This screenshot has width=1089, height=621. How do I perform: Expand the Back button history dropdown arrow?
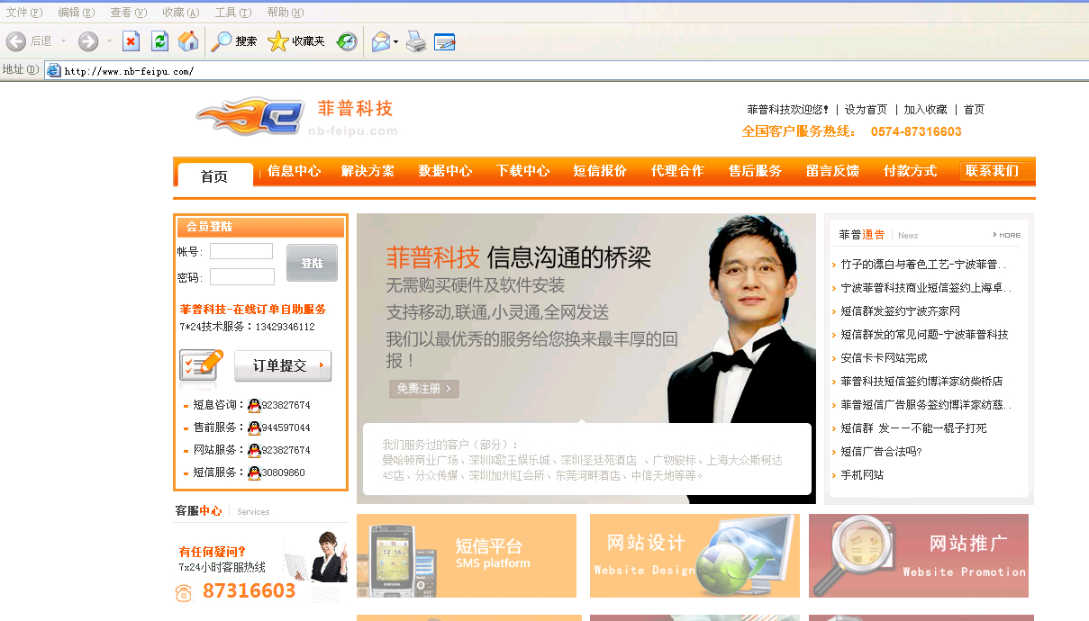coord(63,41)
